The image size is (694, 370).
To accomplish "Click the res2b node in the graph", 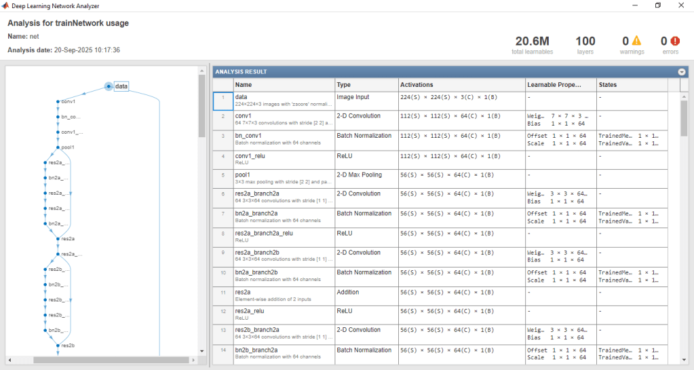I will click(x=58, y=346).
